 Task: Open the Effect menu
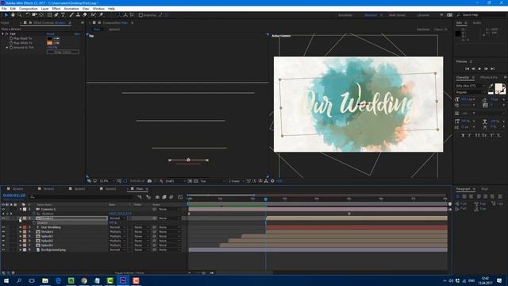pos(56,9)
